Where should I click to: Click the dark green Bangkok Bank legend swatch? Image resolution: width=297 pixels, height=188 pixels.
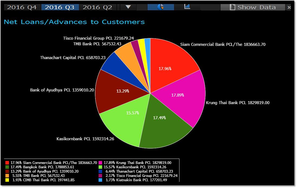click(x=7, y=167)
